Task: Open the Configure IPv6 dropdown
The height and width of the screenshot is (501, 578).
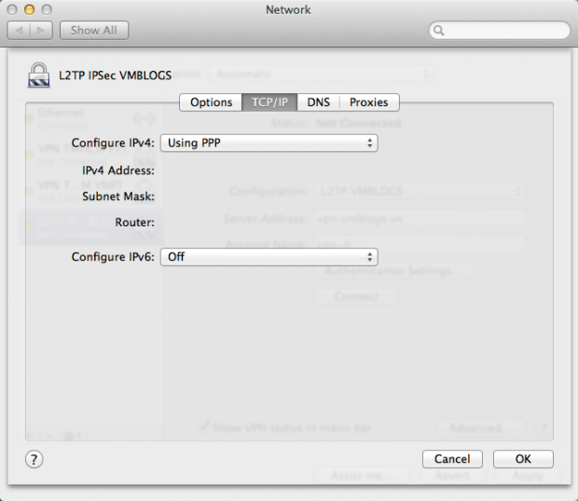Action: [x=269, y=257]
